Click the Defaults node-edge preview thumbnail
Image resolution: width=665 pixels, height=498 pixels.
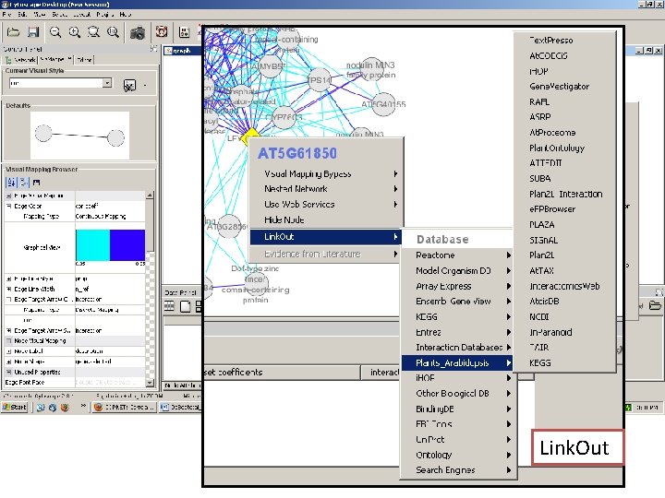click(x=79, y=136)
